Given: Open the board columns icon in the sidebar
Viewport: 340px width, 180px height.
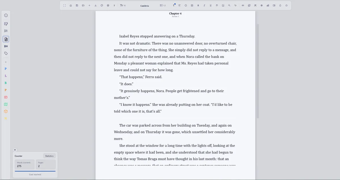Looking at the screenshot, I should (x=6, y=46).
